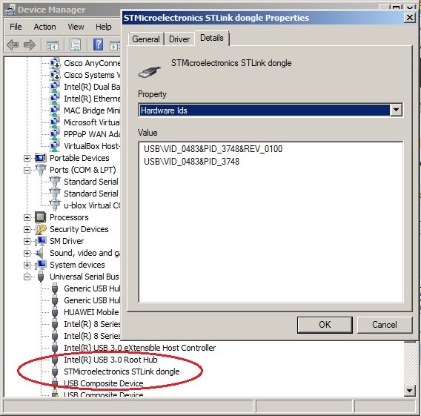
Task: Select STMicroelectronics STLink dongle in tree
Action: point(122,372)
